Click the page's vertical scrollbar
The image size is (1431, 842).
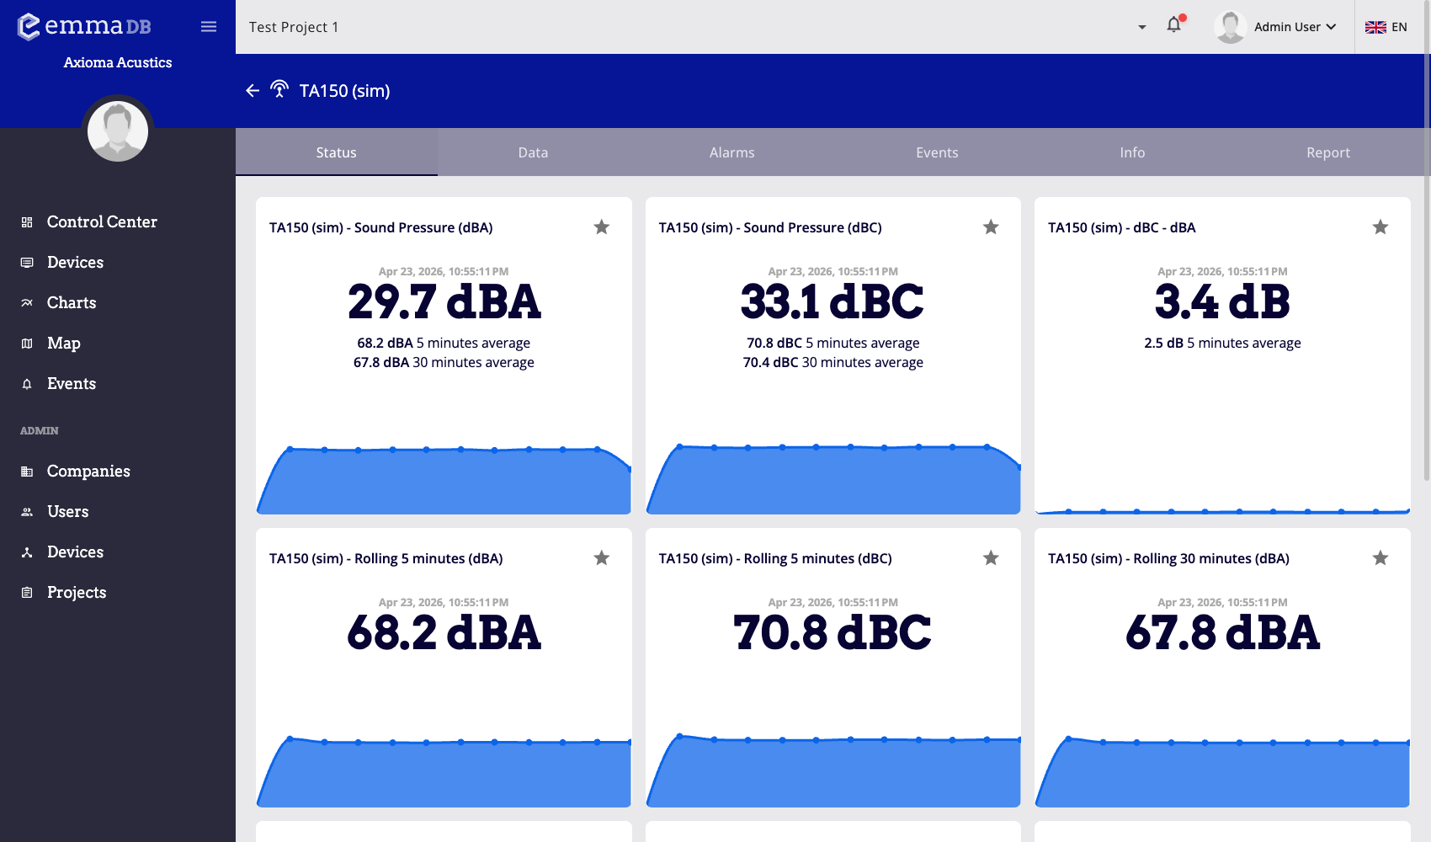pyautogui.click(x=1426, y=253)
